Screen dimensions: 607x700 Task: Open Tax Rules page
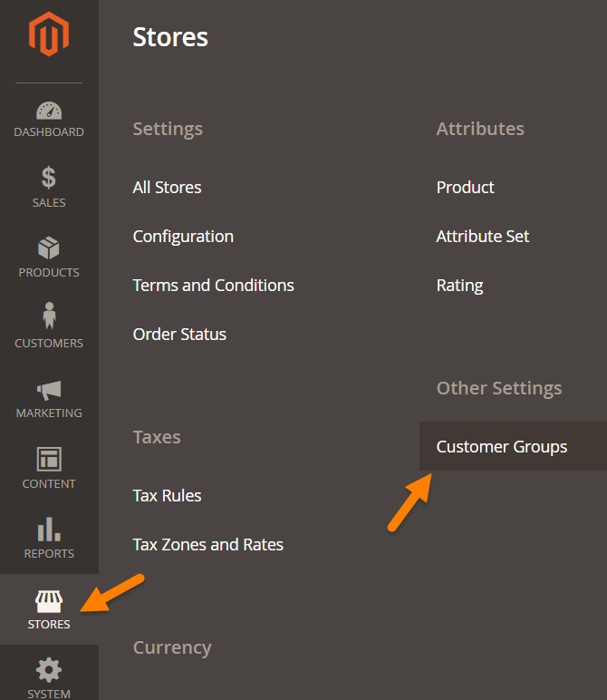(167, 496)
